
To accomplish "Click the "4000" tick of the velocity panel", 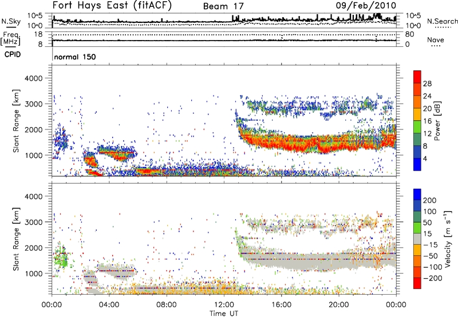I will coord(34,196).
